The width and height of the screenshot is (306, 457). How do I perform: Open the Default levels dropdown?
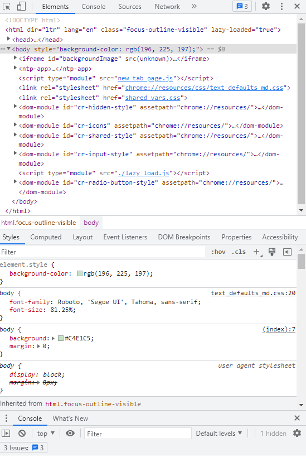[219, 434]
